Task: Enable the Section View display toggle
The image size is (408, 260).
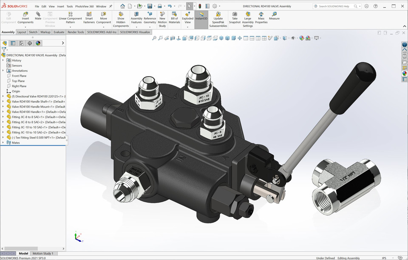Action: click(x=173, y=38)
